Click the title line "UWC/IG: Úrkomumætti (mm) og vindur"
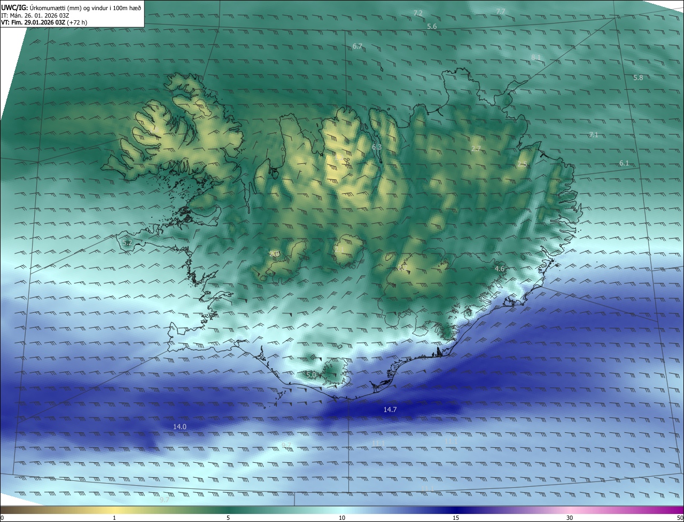 [x=71, y=7]
